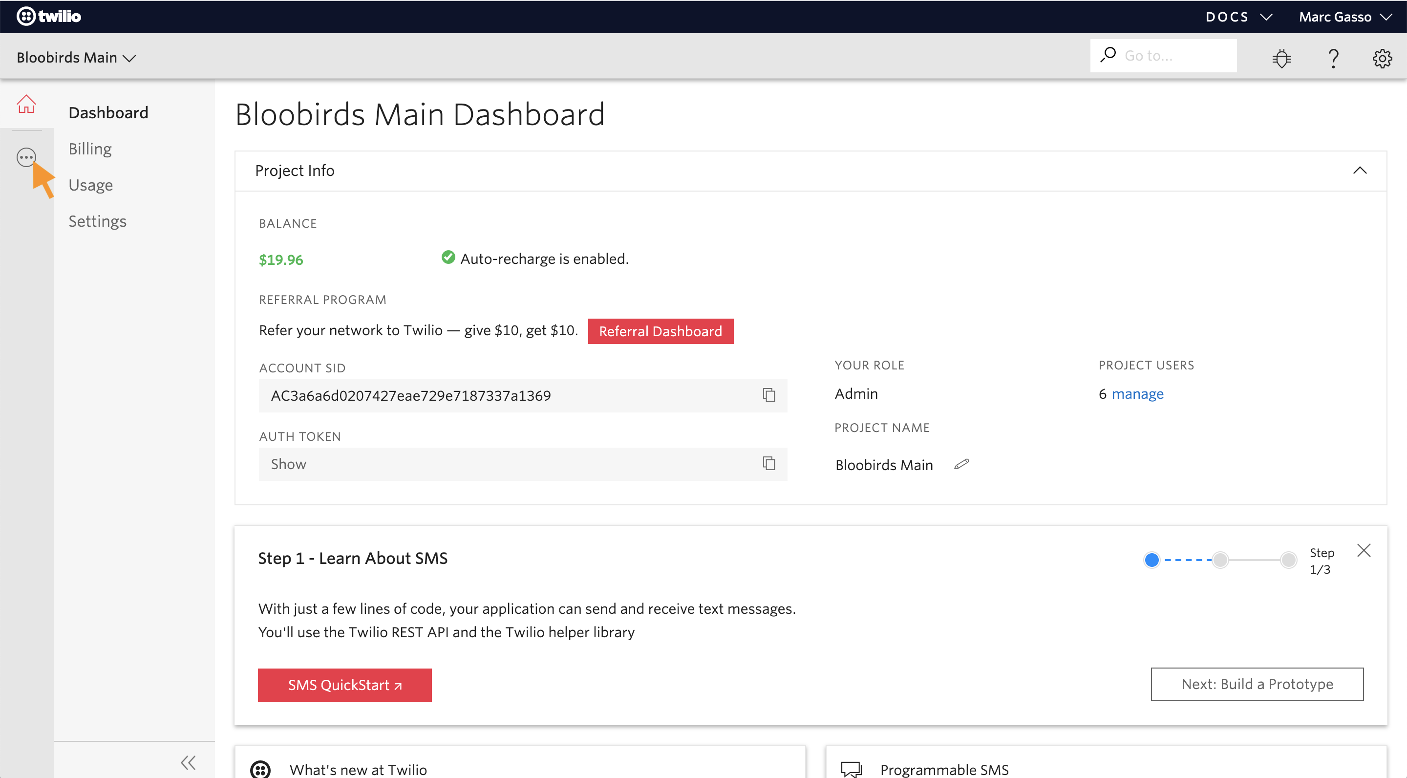
Task: Click the Auto-recharge is enabled text
Action: click(544, 259)
